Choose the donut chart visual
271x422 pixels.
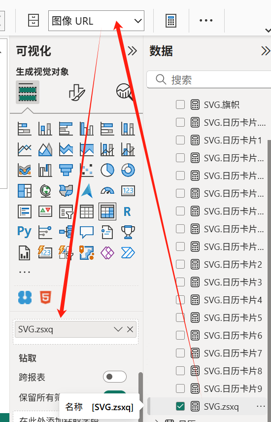pyautogui.click(x=128, y=170)
